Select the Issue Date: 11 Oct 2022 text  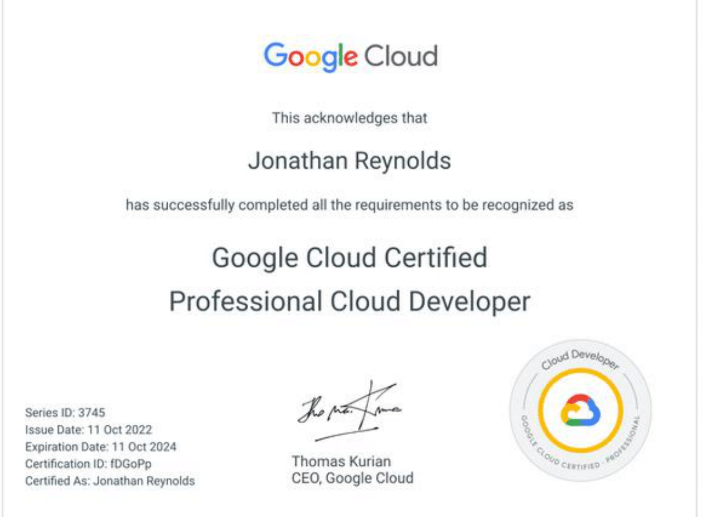tap(88, 430)
